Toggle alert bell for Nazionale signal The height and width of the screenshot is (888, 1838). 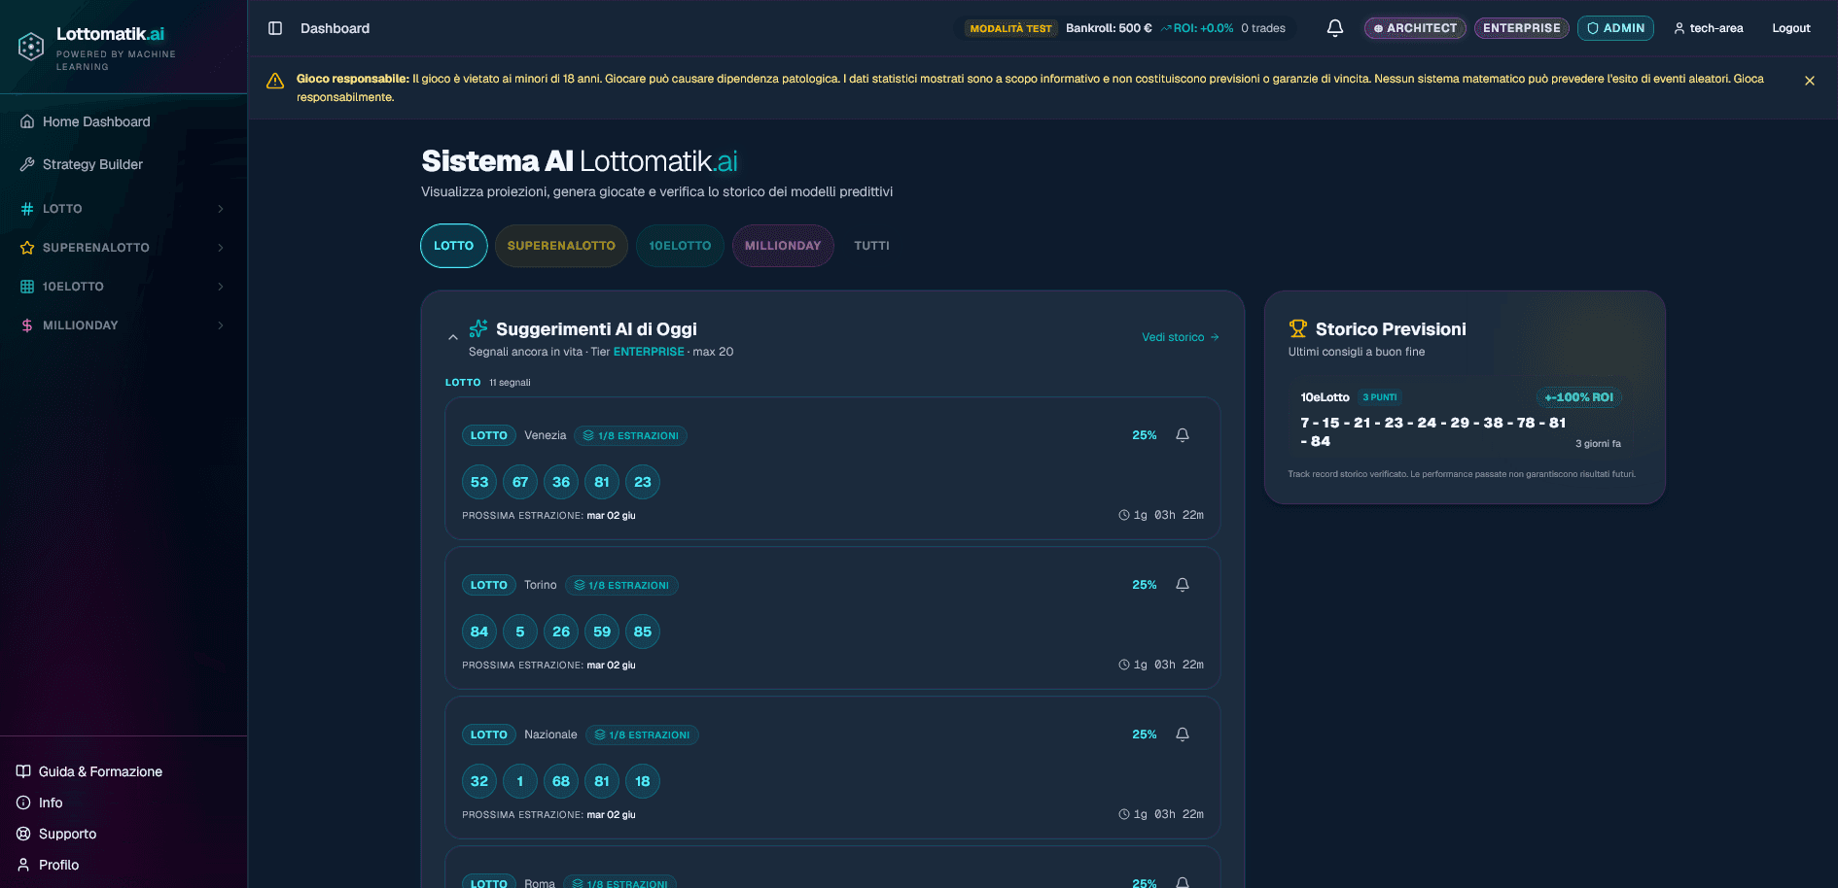[1183, 734]
